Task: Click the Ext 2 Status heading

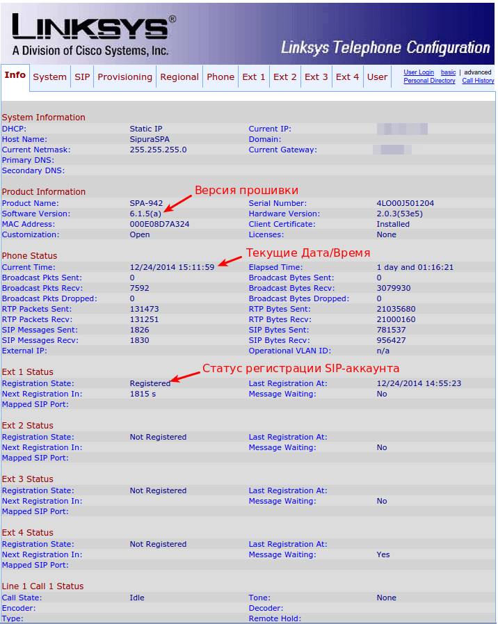Action: tap(27, 426)
